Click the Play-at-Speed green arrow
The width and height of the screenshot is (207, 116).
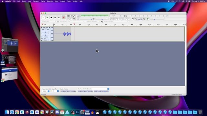pyautogui.click(x=148, y=19)
